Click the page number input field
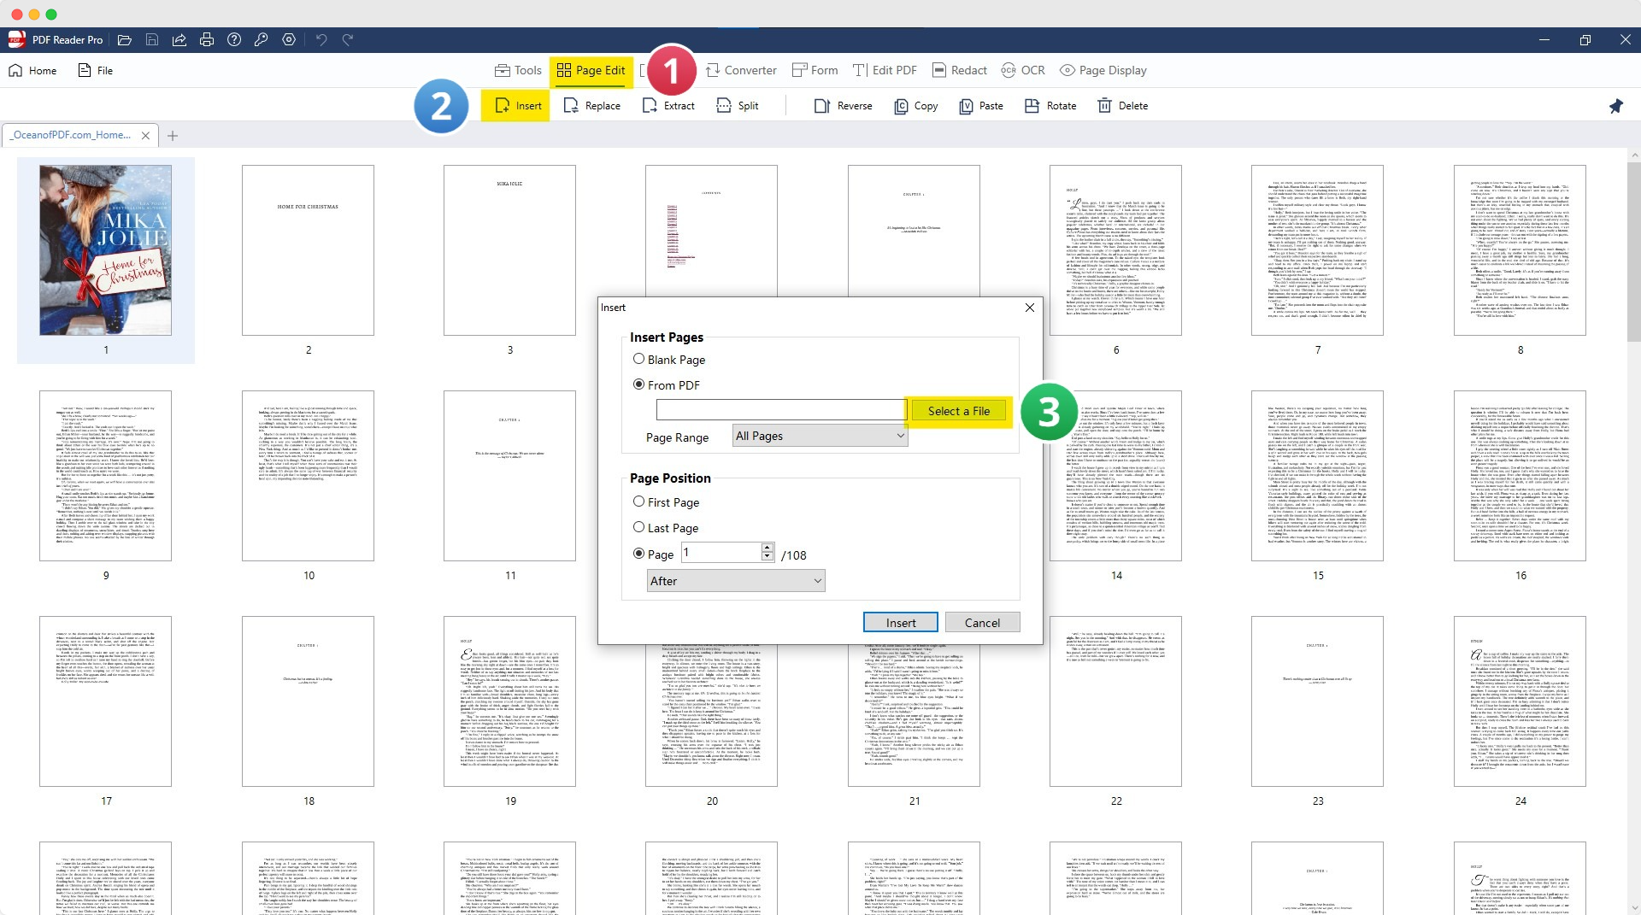 click(721, 553)
